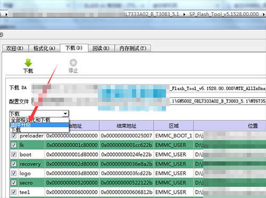Open the 回读(R) readback tab

[101, 48]
